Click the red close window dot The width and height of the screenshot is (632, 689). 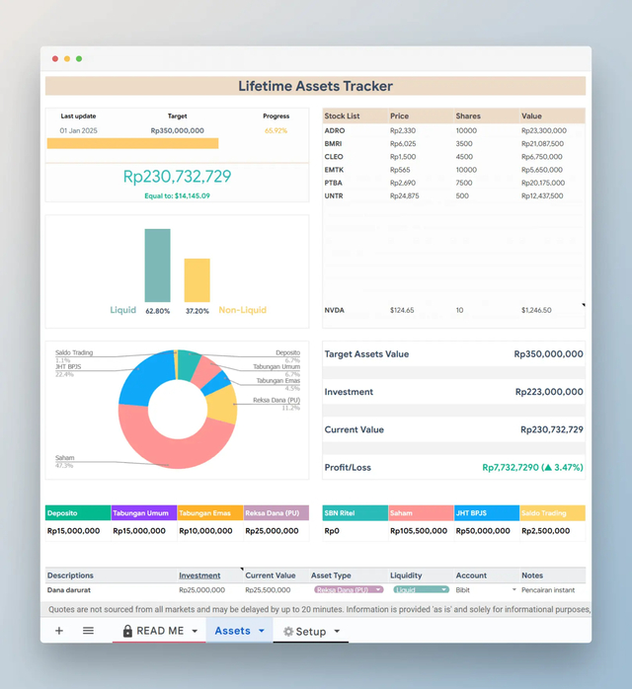coord(55,59)
